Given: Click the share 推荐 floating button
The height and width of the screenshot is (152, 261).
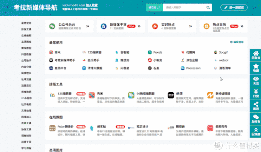Looking at the screenshot, I should click(x=256, y=106).
